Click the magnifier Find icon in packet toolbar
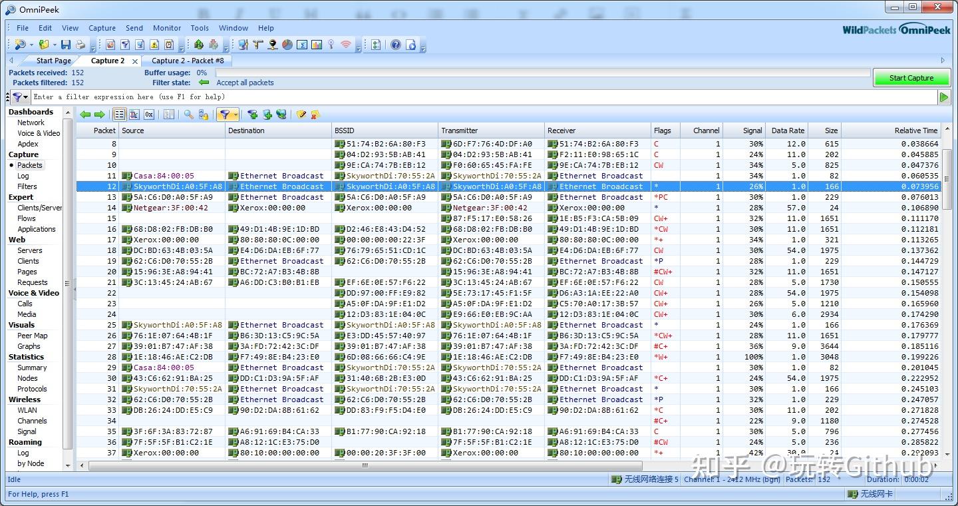The height and width of the screenshot is (506, 958). pos(189,115)
